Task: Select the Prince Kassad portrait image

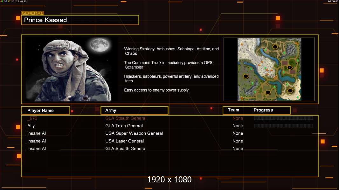Action: [72, 69]
